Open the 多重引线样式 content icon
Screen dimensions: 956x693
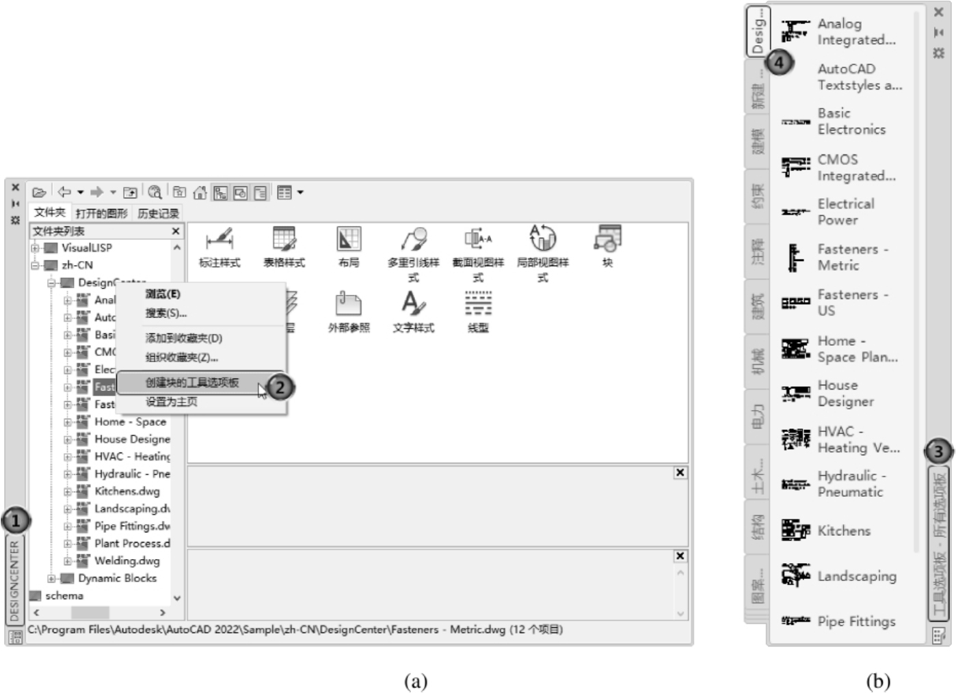(413, 254)
